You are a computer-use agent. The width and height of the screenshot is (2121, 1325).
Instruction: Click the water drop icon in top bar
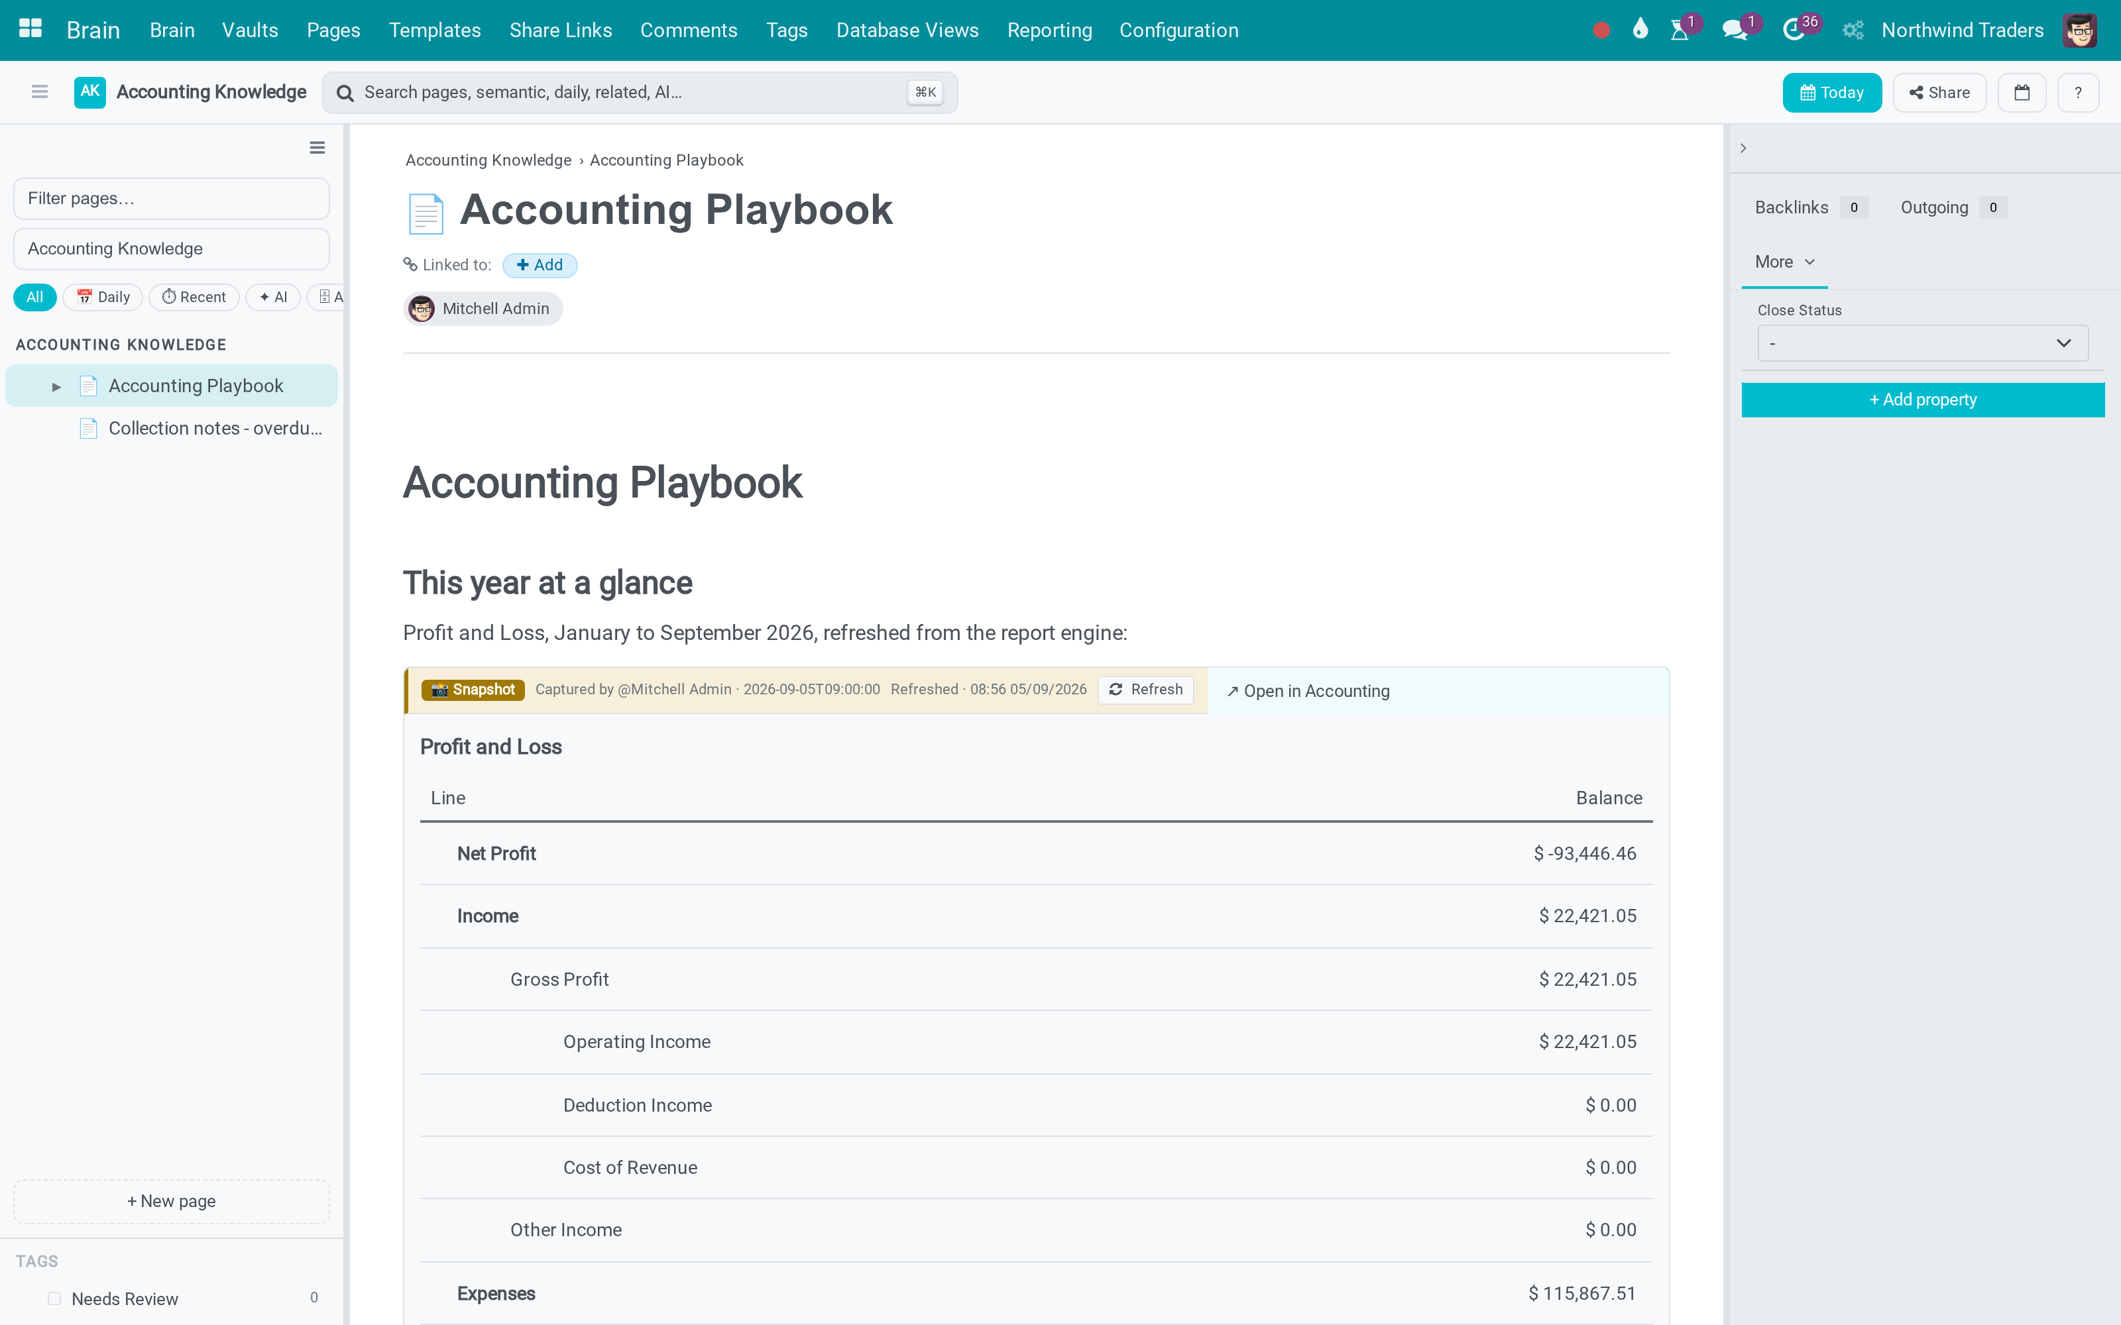[1640, 30]
